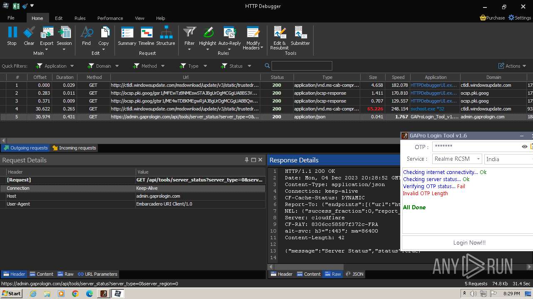Open request Raw tab
Screen dimensions: 533x299
click(66, 274)
